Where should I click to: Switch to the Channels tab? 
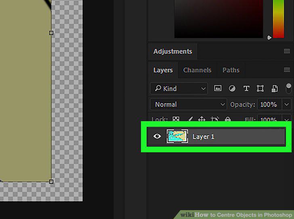point(197,70)
